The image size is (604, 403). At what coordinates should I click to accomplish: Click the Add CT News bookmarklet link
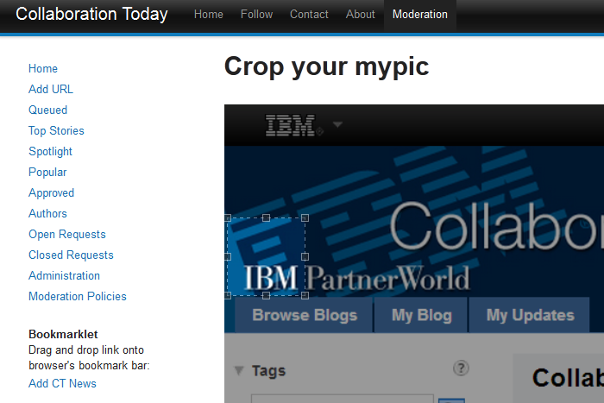62,383
